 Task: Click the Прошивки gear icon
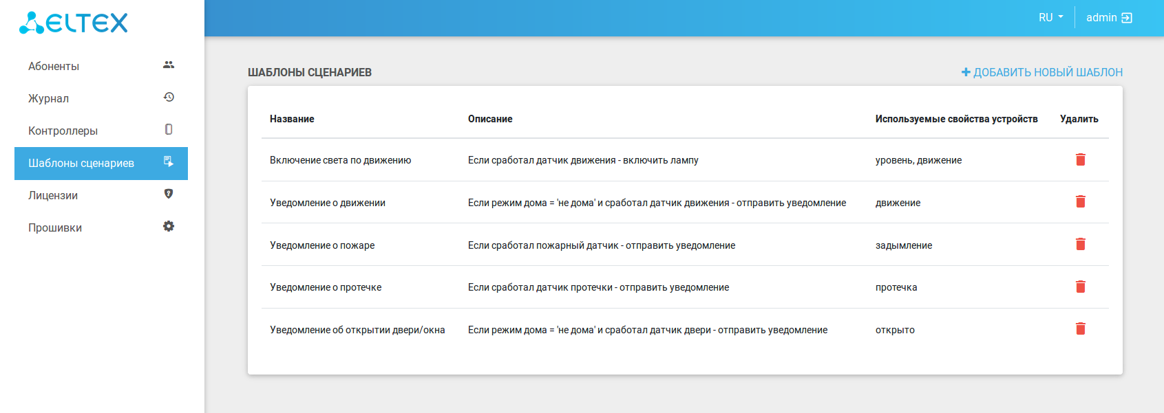click(169, 226)
